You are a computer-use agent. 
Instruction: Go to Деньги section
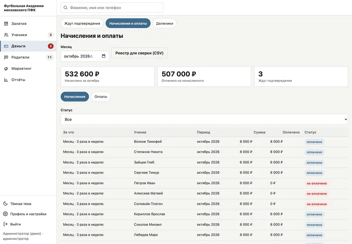pos(28,46)
